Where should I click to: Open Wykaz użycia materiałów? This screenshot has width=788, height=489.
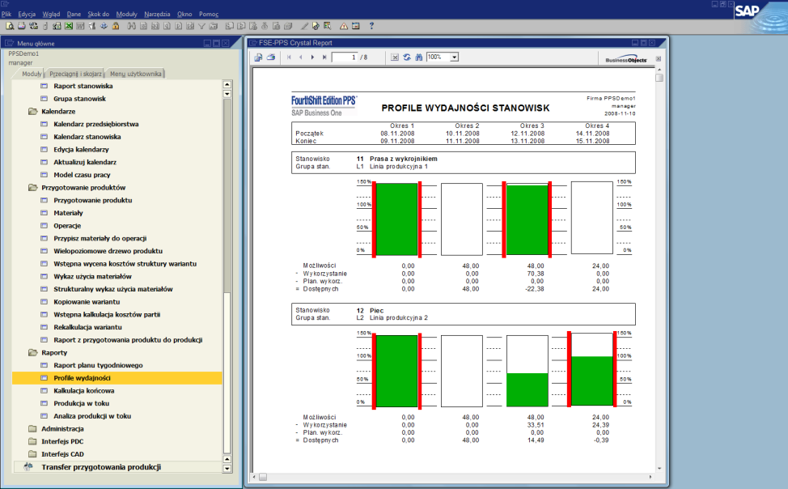click(x=92, y=276)
